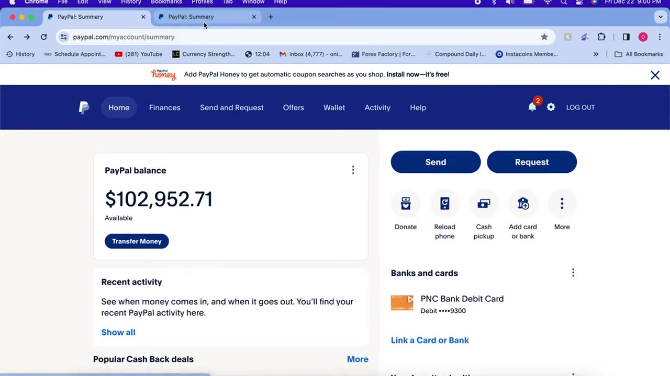Open the All Bookmarks folder
This screenshot has width=670, height=376.
pyautogui.click(x=639, y=54)
